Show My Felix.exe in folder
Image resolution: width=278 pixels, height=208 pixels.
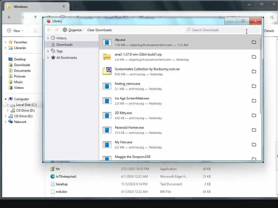pos(254,145)
